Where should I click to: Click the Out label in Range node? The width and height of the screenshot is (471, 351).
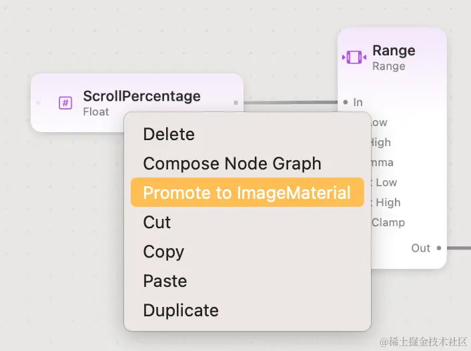(x=420, y=248)
